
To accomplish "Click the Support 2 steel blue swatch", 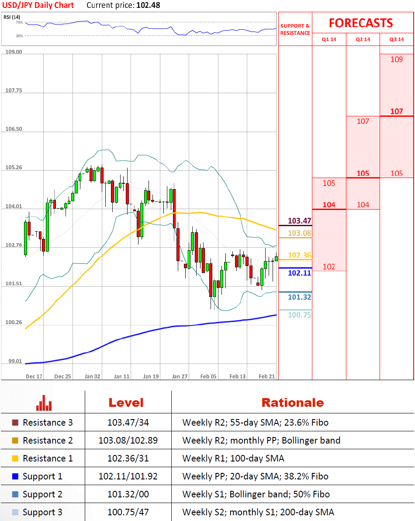I will click(x=15, y=494).
